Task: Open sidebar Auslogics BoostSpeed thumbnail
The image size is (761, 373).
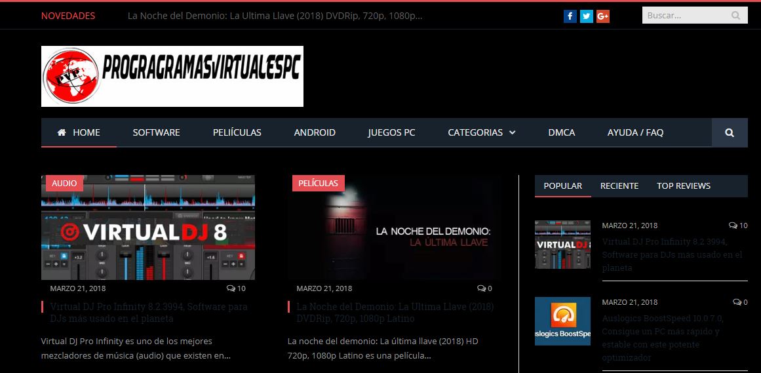Action: (x=562, y=321)
